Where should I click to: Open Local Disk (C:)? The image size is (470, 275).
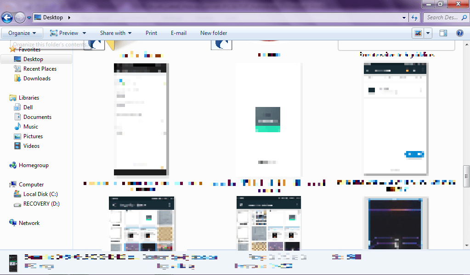click(x=40, y=194)
